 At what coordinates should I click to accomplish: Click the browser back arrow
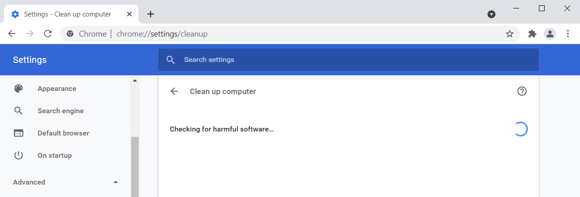(x=12, y=34)
